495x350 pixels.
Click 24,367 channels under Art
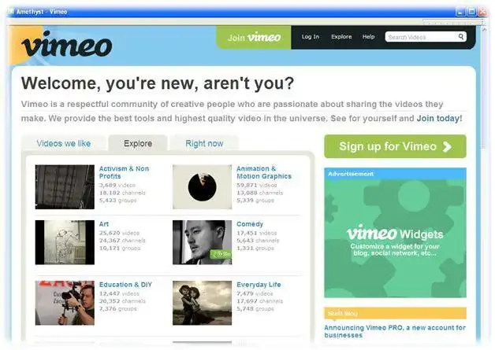[122, 241]
